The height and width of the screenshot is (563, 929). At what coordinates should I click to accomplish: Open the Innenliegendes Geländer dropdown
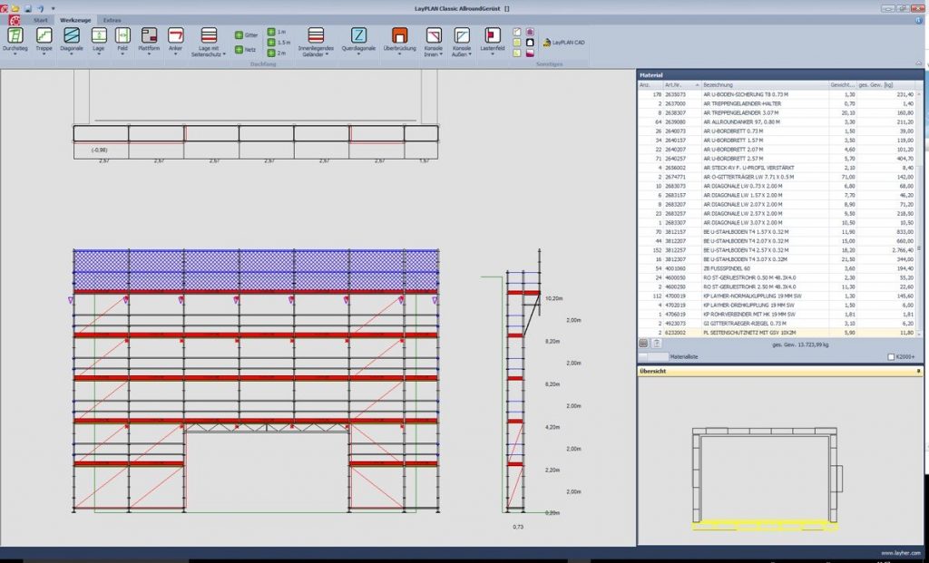coord(316,51)
